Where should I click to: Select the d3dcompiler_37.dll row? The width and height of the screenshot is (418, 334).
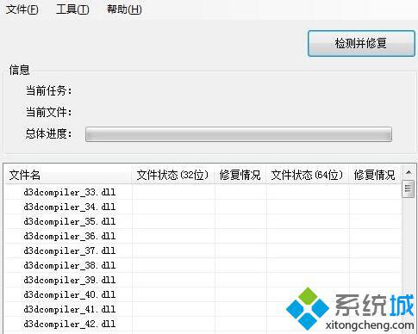pos(203,251)
